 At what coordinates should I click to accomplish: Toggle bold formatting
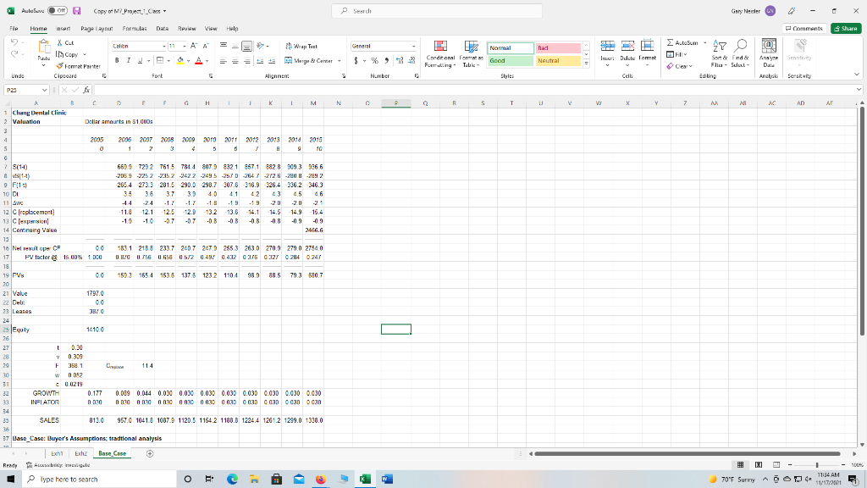(x=117, y=60)
